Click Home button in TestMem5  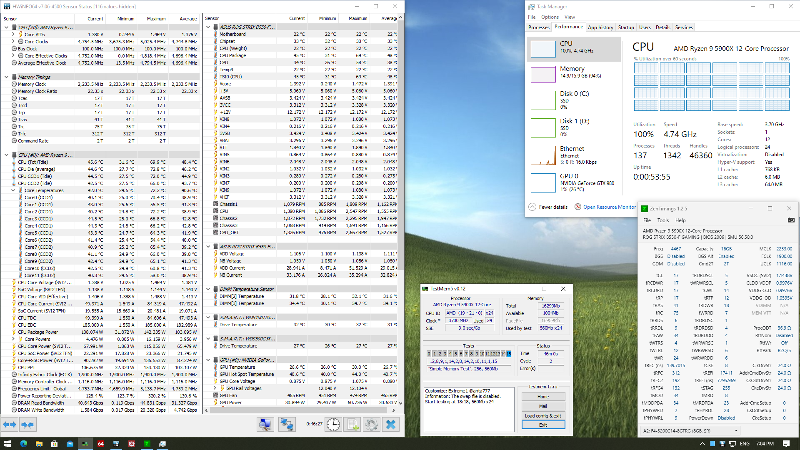543,397
